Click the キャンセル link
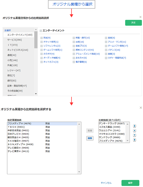The image size is (143, 187). pyautogui.click(x=106, y=183)
